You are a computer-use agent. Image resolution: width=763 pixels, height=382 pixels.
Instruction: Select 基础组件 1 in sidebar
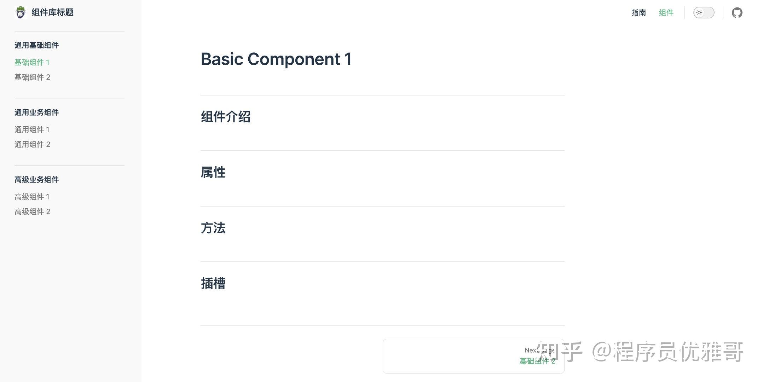[x=32, y=62]
